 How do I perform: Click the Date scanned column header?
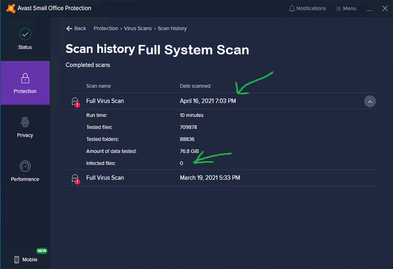195,86
